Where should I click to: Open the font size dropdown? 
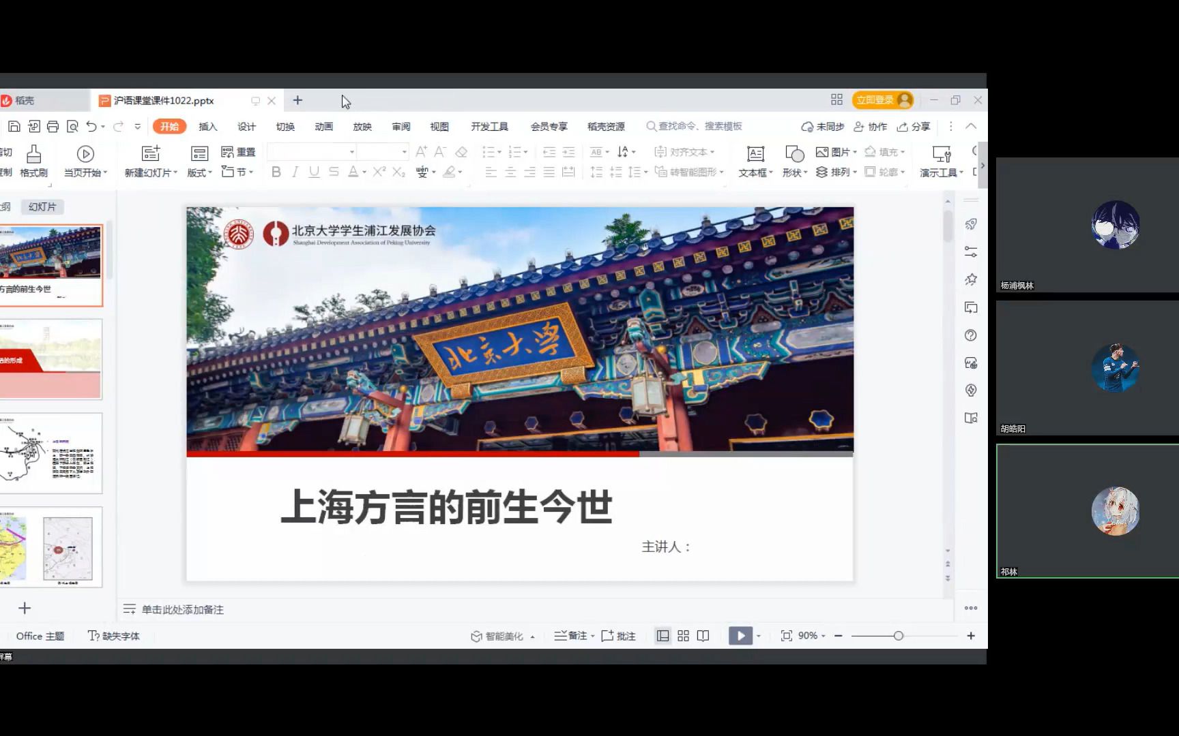click(x=404, y=151)
